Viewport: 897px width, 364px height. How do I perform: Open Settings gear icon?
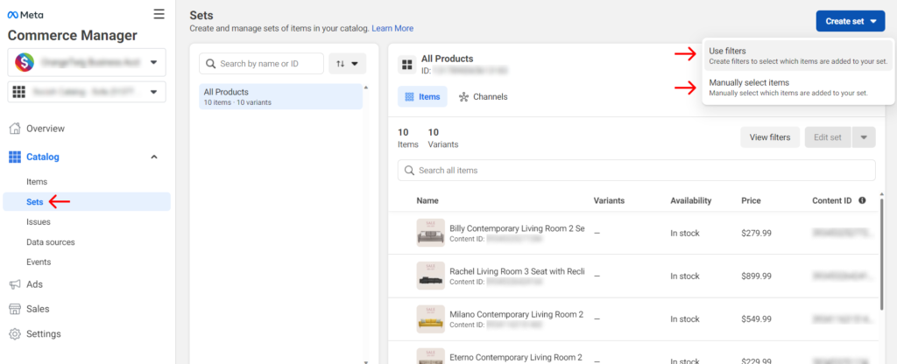click(15, 333)
